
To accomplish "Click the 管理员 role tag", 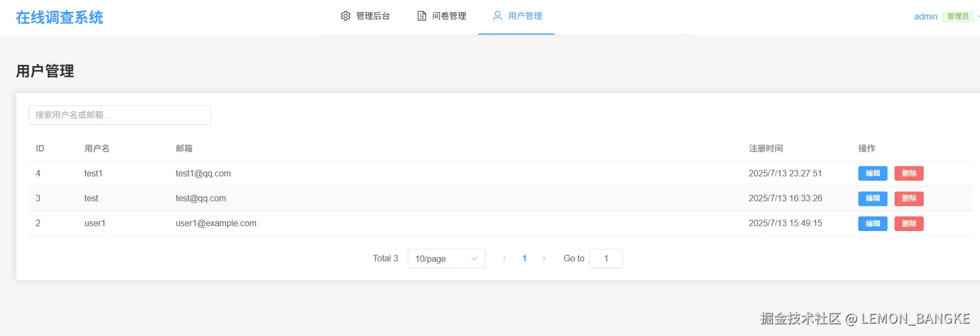I will (958, 17).
